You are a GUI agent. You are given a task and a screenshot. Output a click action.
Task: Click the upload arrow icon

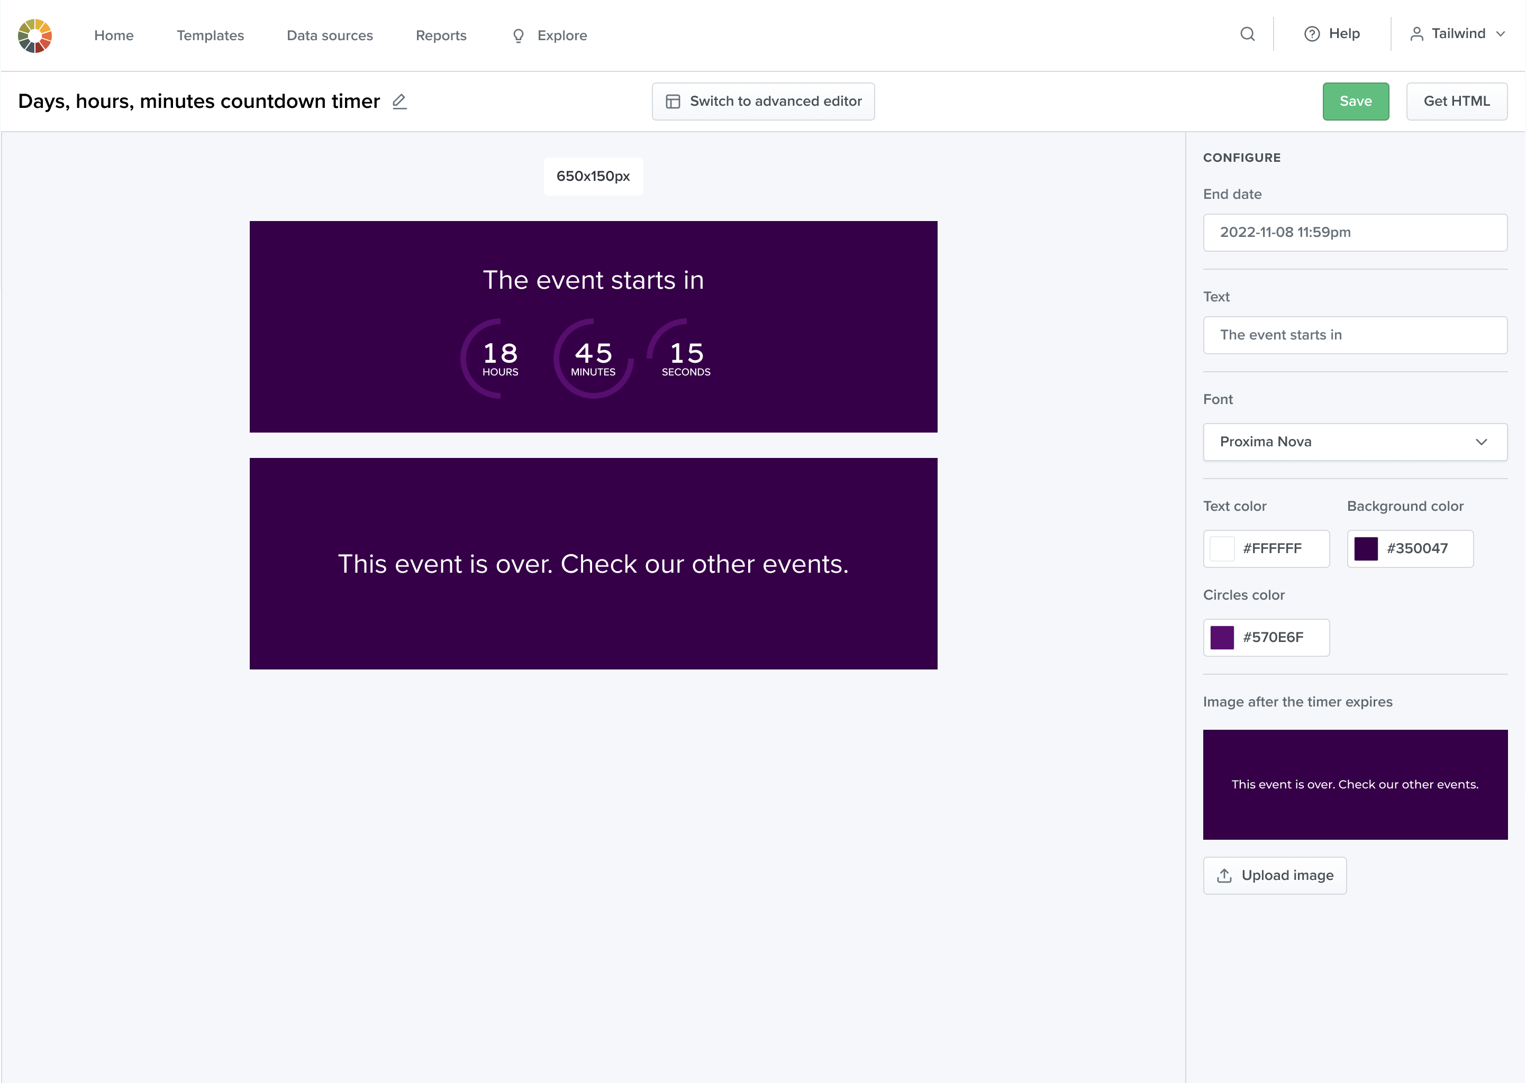click(1224, 875)
